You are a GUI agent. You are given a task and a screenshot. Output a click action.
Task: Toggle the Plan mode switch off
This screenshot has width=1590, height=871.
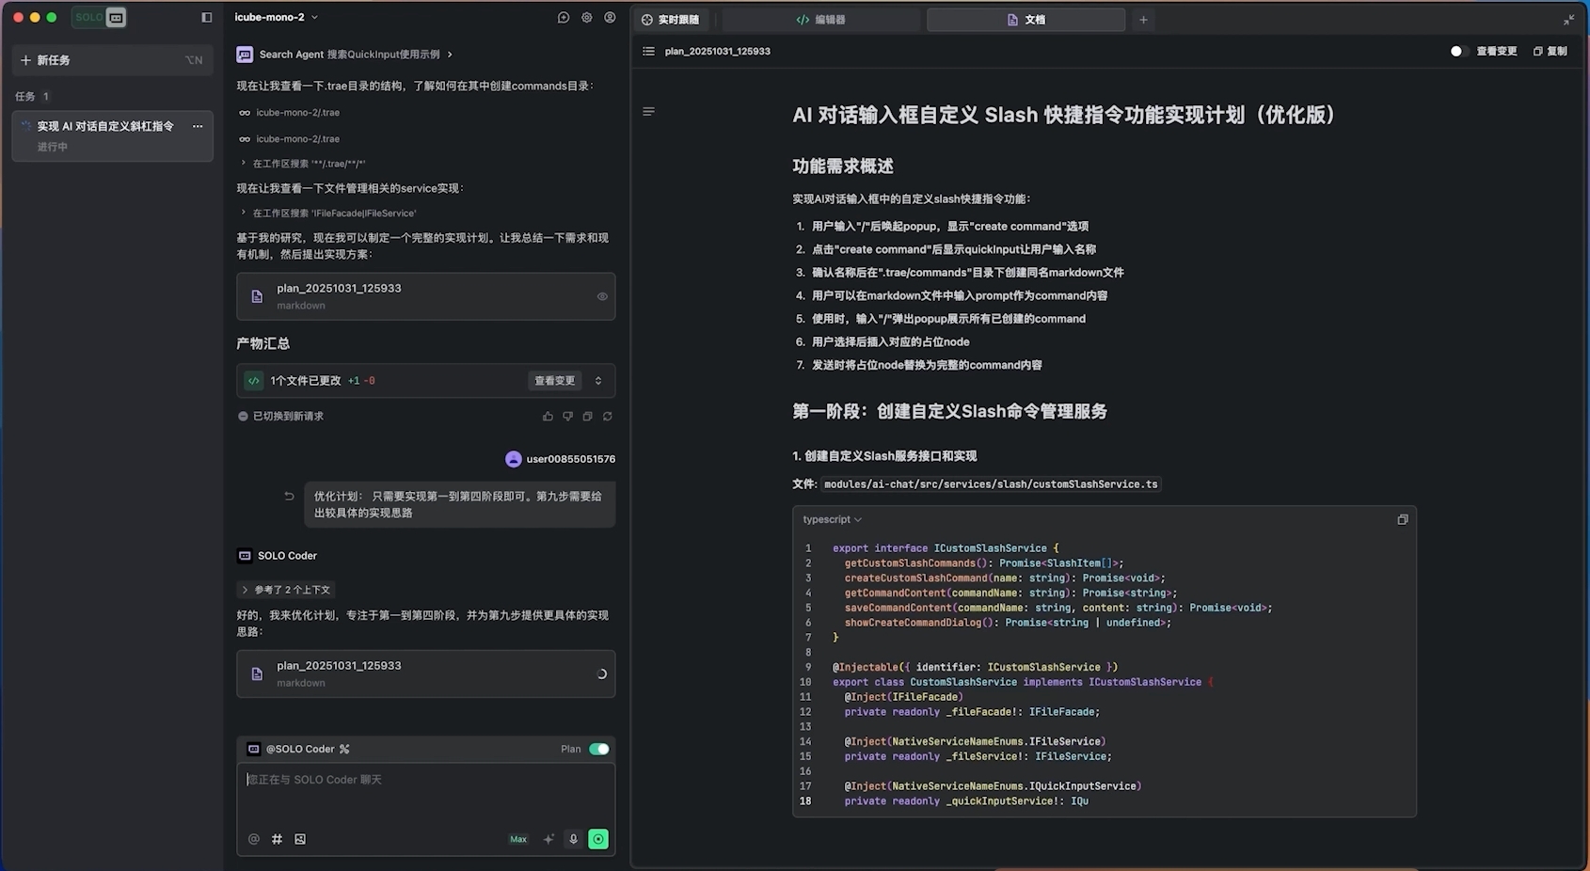click(x=598, y=749)
